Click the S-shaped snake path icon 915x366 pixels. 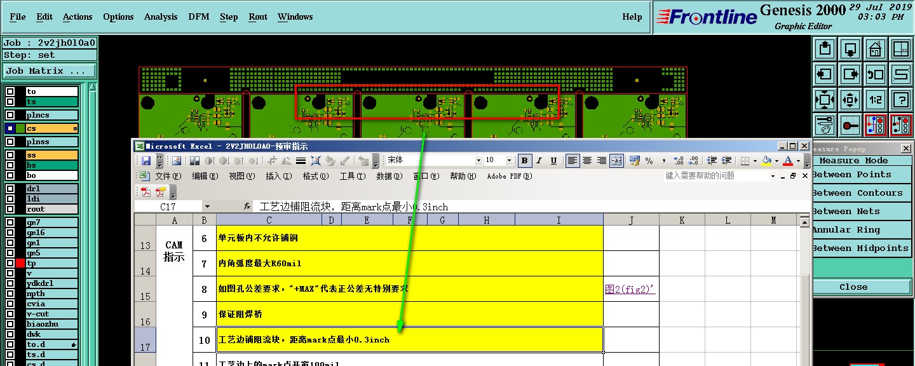point(901,74)
